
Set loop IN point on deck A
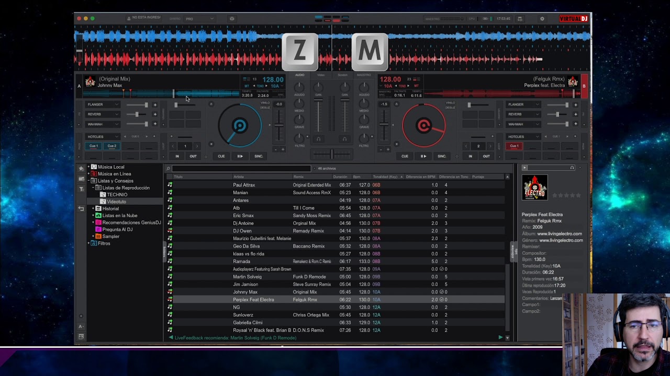click(x=177, y=156)
